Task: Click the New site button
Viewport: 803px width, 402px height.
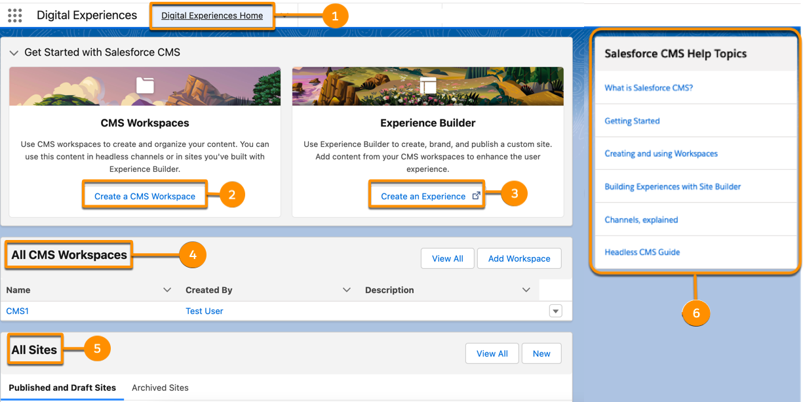Action: (541, 353)
